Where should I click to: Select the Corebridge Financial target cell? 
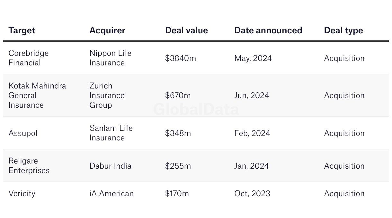tap(29, 58)
